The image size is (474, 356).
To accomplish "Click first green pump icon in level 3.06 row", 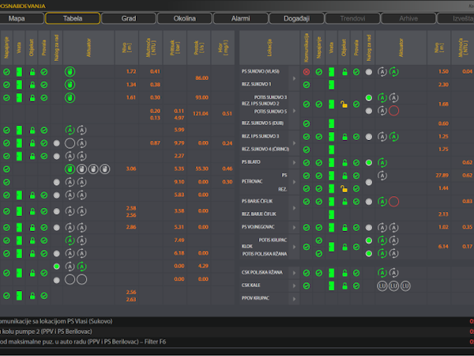I will (70, 169).
